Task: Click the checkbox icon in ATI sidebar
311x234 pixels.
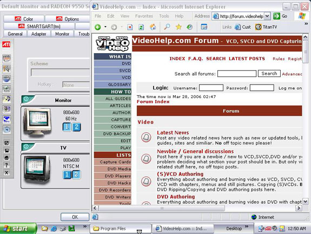Action: click(6, 143)
